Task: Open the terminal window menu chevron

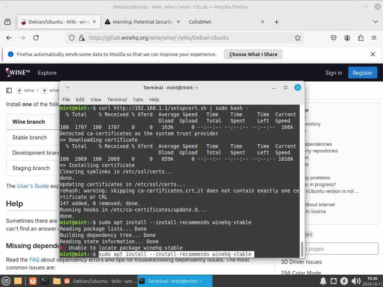Action: pos(68,87)
